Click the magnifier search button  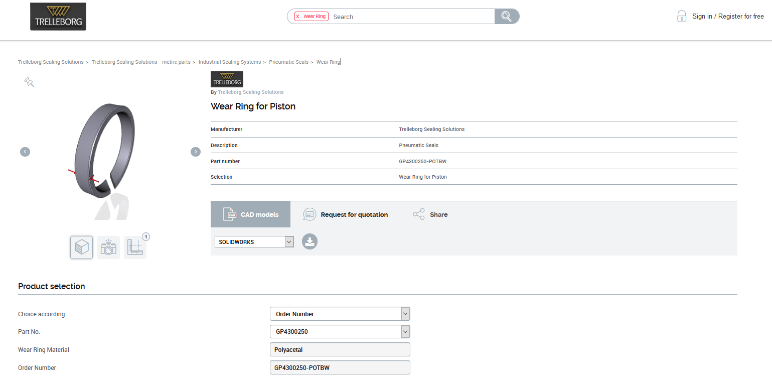[x=507, y=17]
